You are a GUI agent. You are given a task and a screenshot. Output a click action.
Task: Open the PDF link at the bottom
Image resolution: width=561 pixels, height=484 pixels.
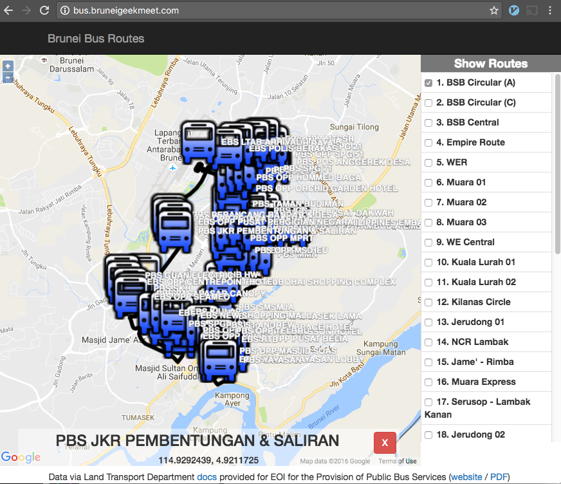point(499,476)
